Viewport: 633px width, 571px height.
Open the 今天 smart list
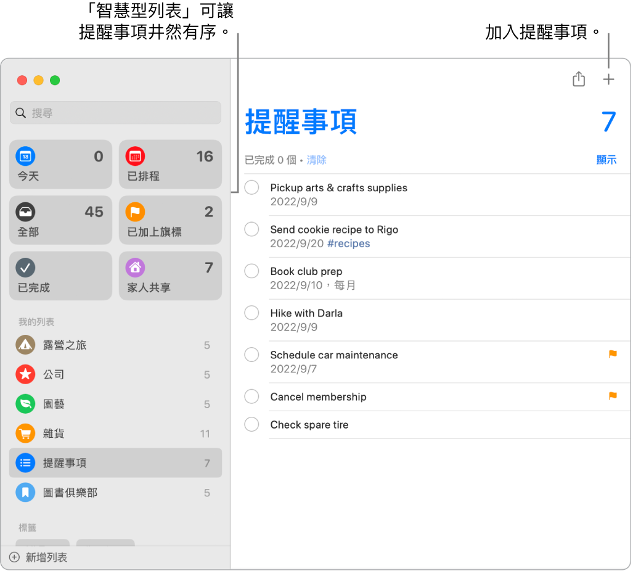pos(60,164)
